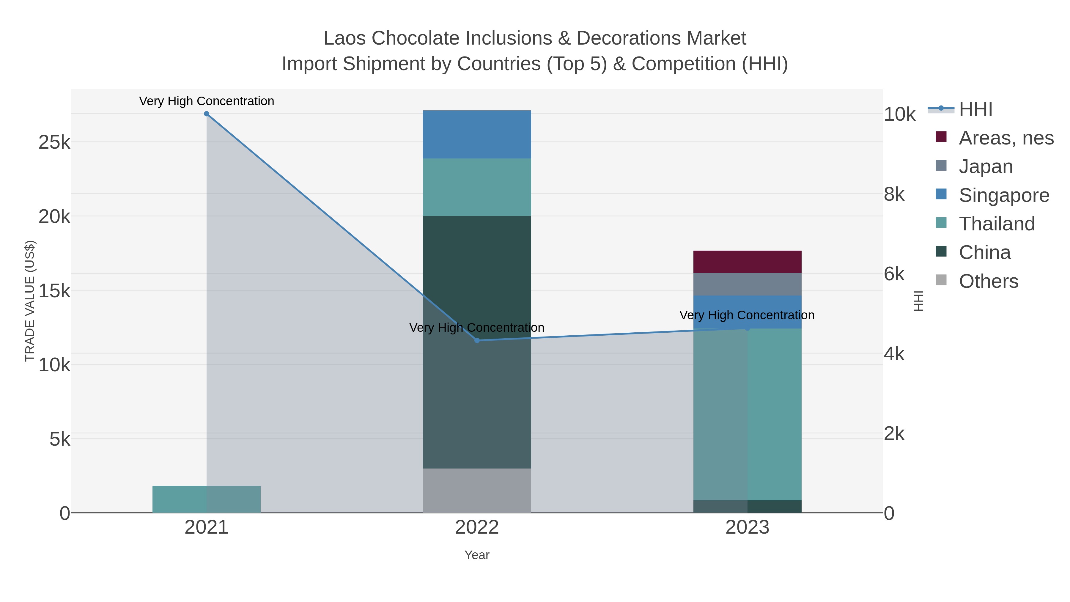Click the Thailand teal legend swatch
Screen dimensions: 1070x602
(941, 223)
